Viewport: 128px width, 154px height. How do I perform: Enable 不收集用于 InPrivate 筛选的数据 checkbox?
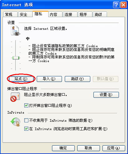click(x=26, y=120)
